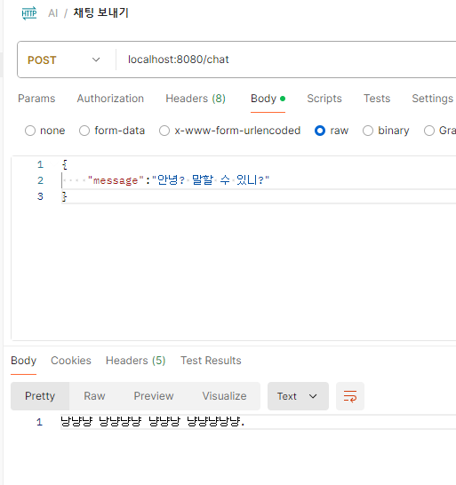
Task: Click the value "안녕? 말할 수 있니?"
Action: (x=211, y=179)
